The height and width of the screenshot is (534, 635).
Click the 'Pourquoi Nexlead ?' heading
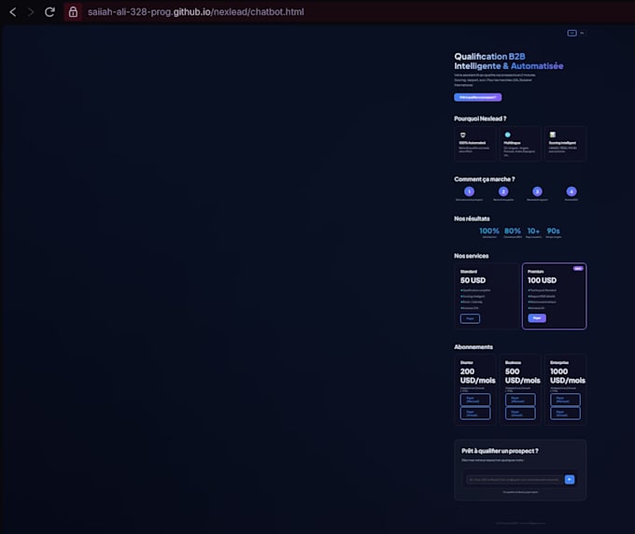pyautogui.click(x=480, y=119)
